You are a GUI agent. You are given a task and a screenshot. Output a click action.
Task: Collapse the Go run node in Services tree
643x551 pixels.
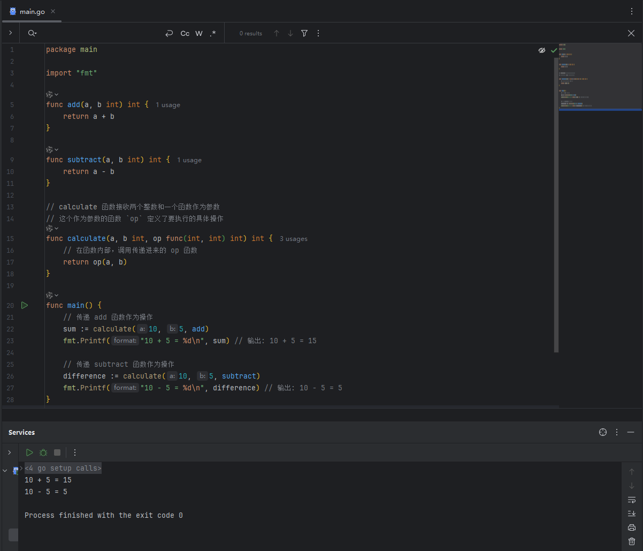tap(5, 471)
